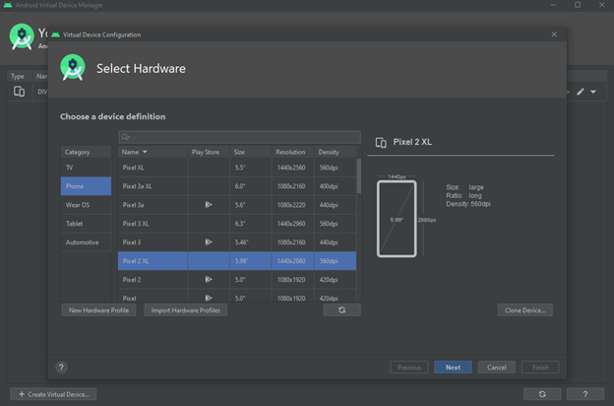Click the Finish button
The width and height of the screenshot is (614, 406).
pos(540,368)
